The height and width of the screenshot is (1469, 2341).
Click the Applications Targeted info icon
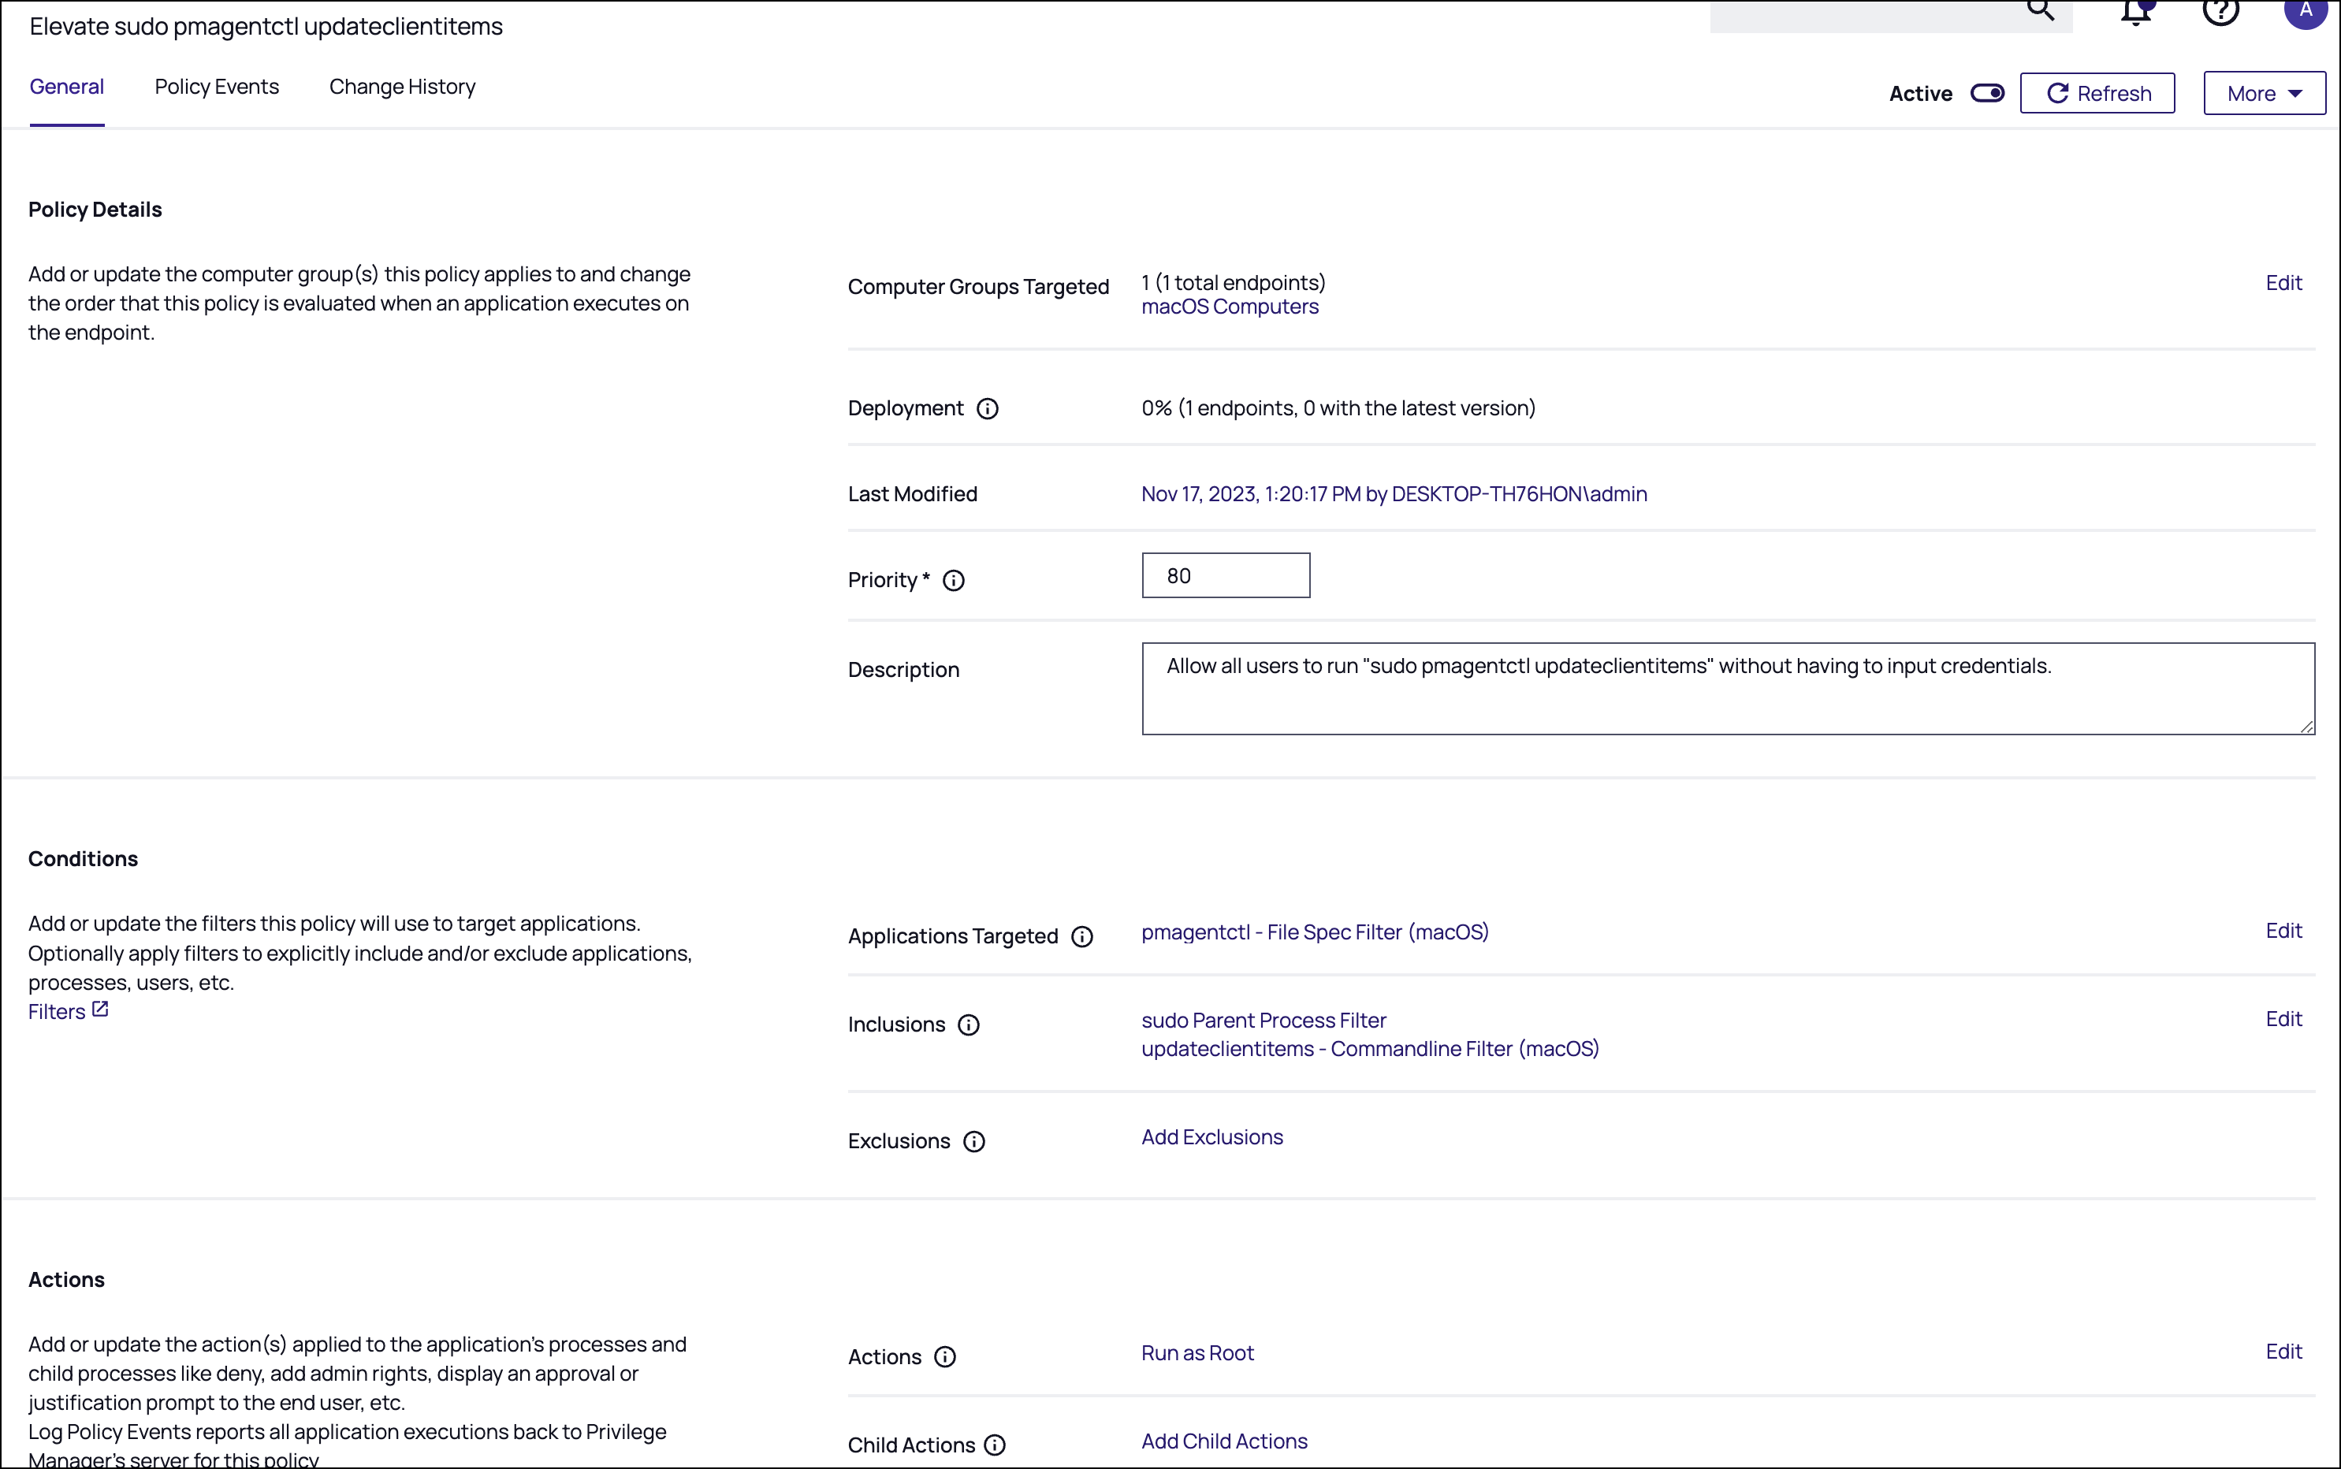[1081, 936]
